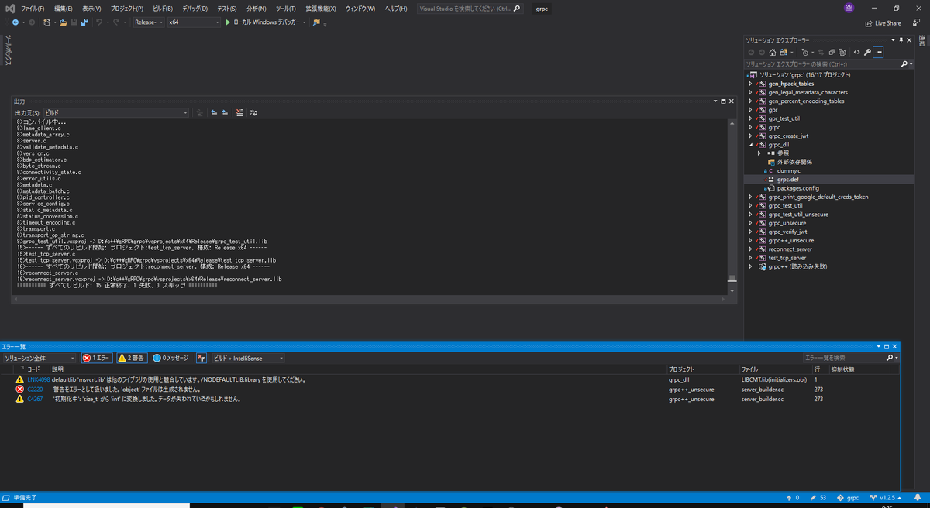Click the Navigate Backward toolbar arrow
This screenshot has height=508, width=930.
click(x=15, y=22)
